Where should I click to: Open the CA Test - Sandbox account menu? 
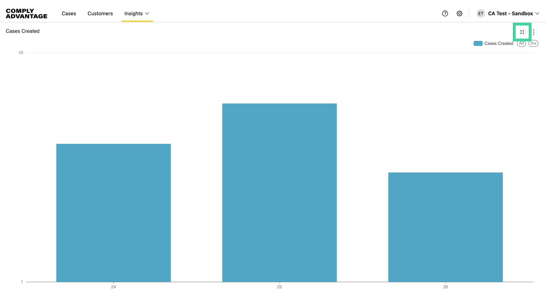pyautogui.click(x=510, y=13)
